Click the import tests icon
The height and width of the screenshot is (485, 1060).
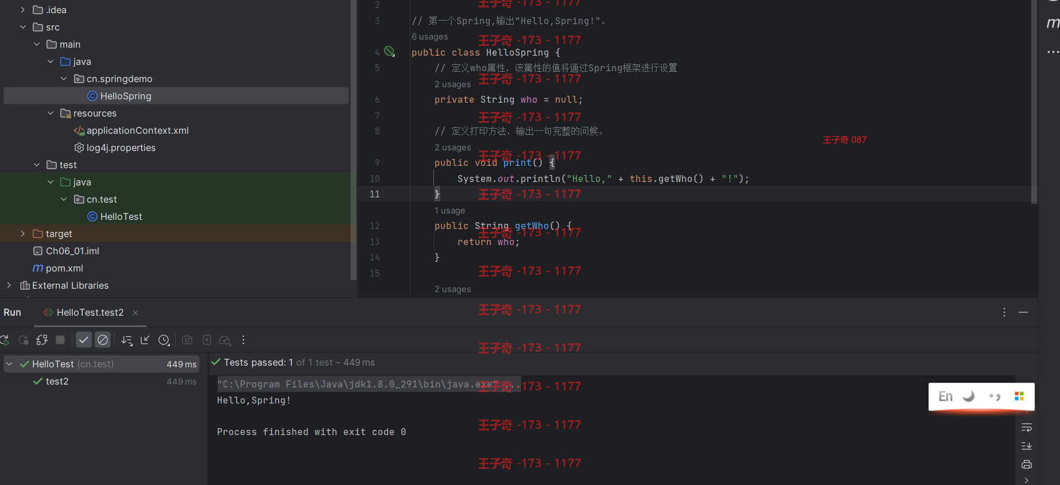pos(207,340)
